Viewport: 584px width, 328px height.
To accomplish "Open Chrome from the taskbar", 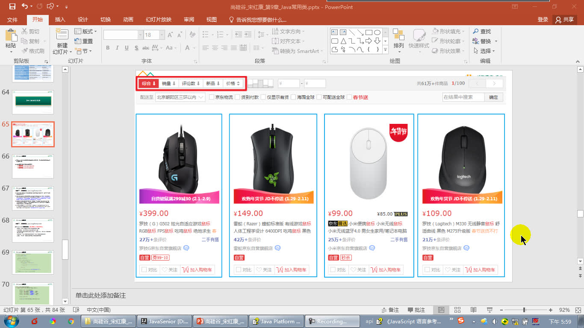I will tap(71, 321).
